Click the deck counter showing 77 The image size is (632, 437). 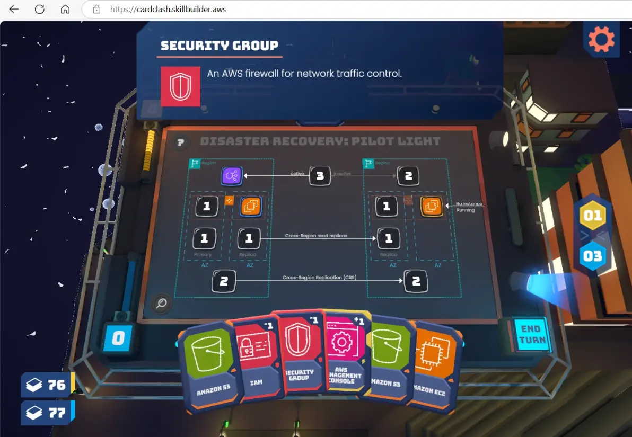coord(48,413)
